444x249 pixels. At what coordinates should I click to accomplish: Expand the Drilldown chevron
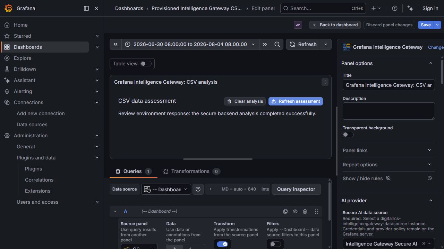coord(97,69)
